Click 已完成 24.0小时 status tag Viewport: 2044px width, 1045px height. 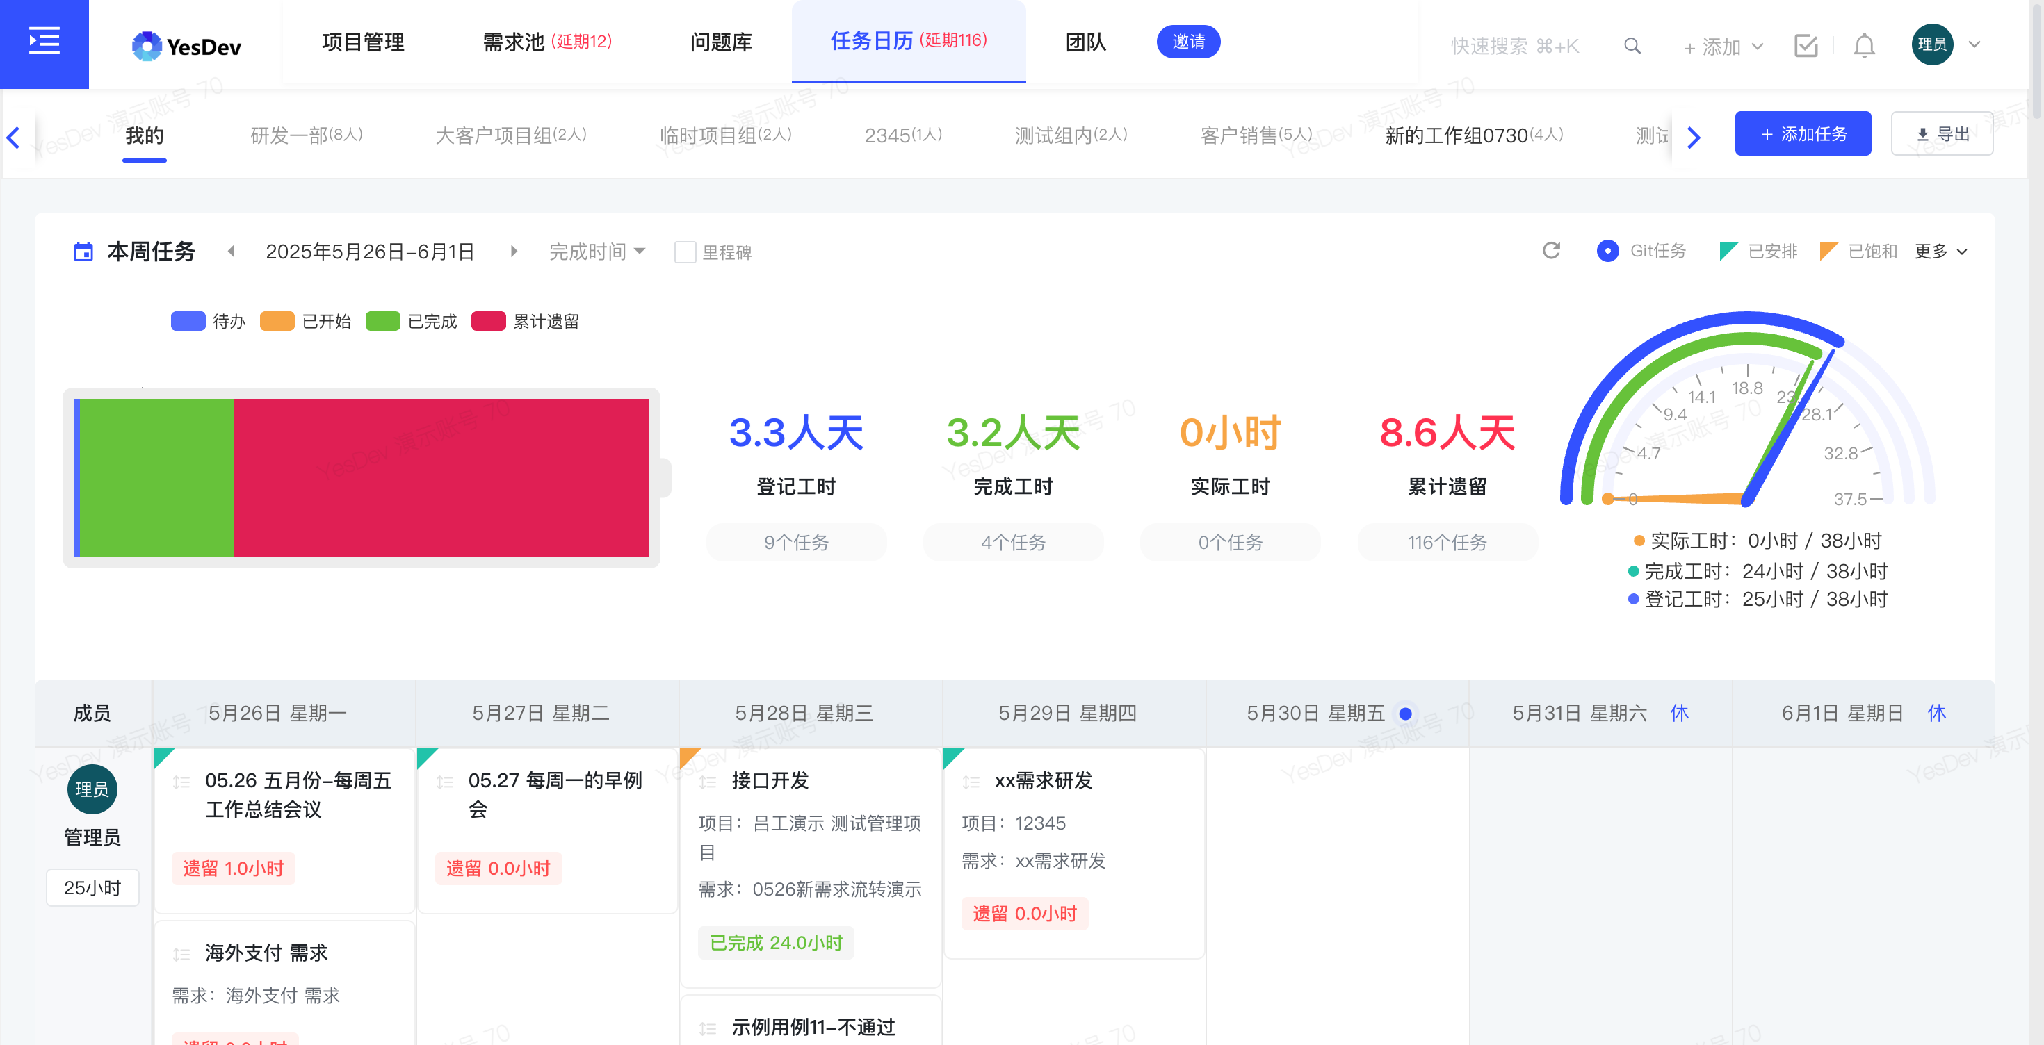775,943
